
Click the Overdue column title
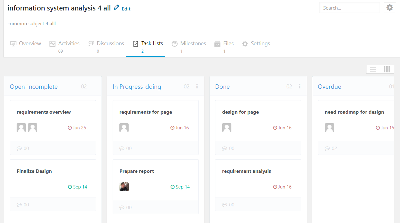click(330, 87)
